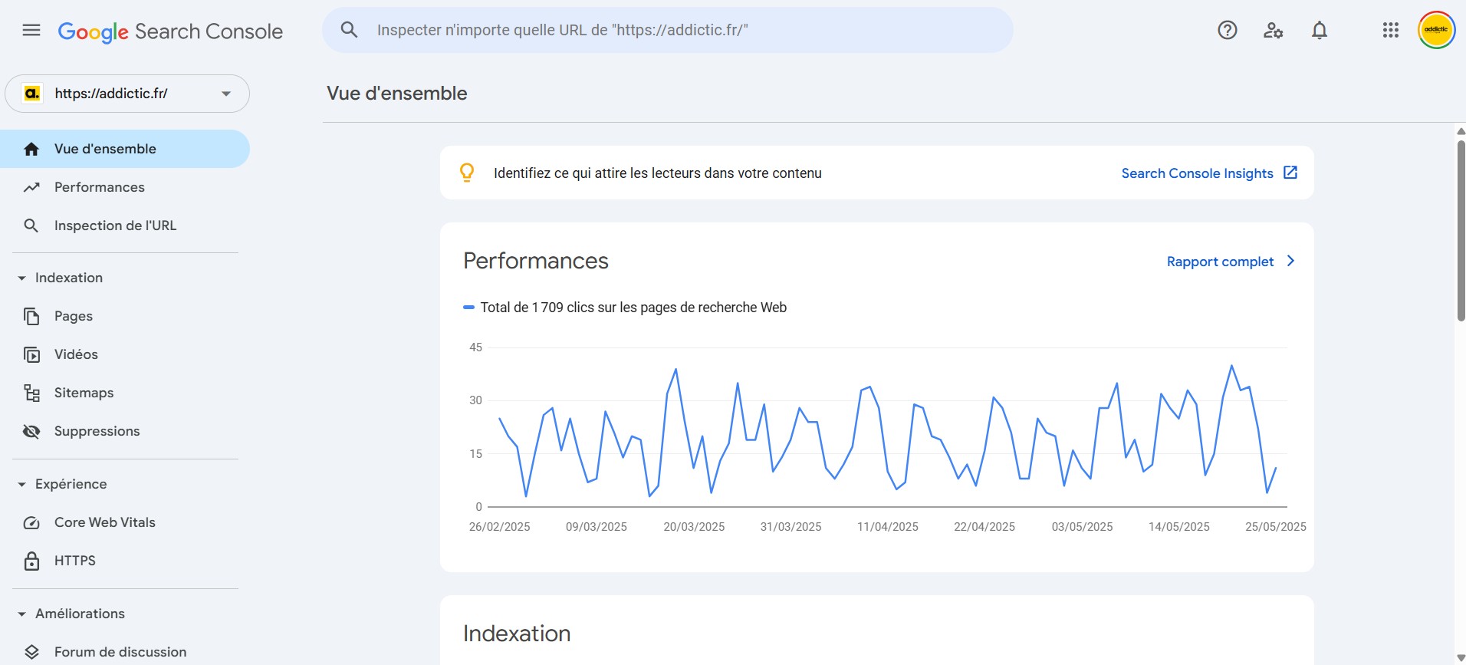Open the Google apps grid
1466x665 pixels.
1391,30
